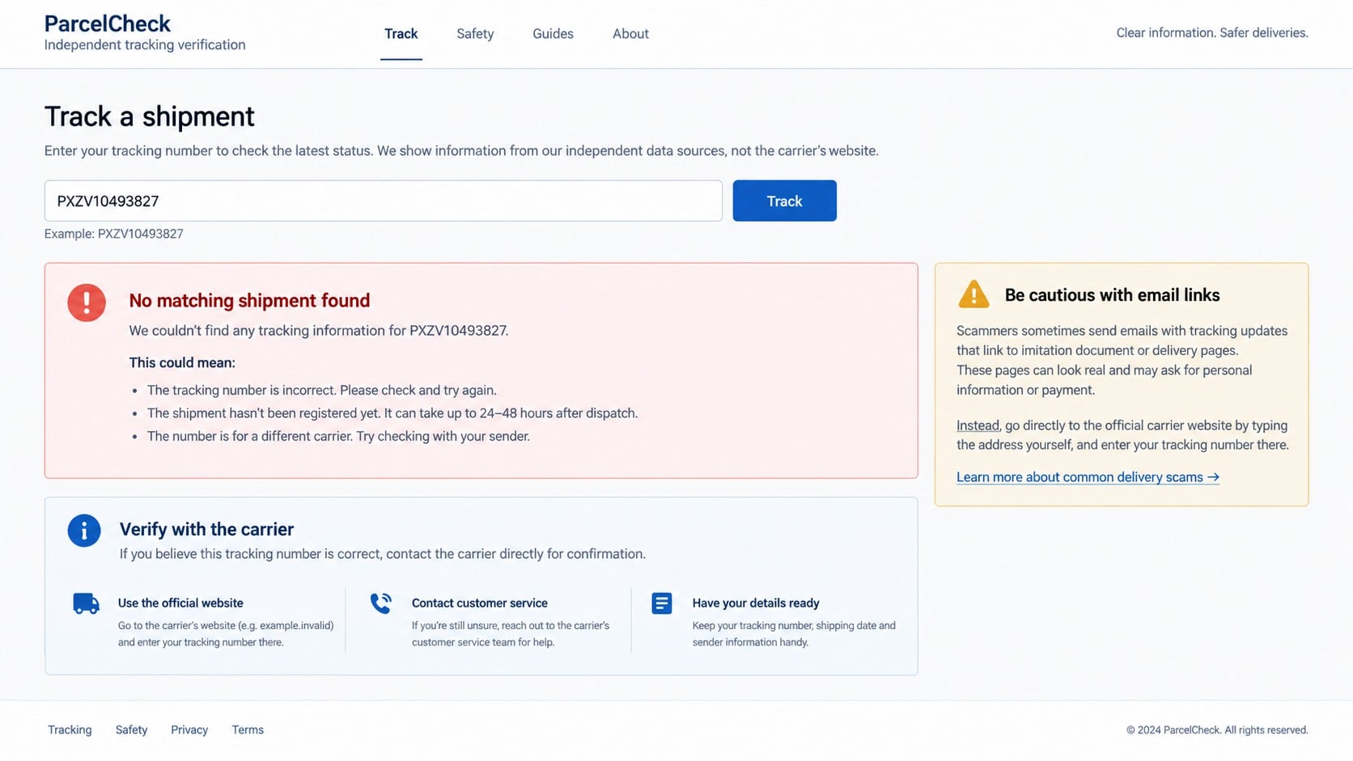Click the bullet about incorrect tracking number
1353x761 pixels.
click(322, 390)
